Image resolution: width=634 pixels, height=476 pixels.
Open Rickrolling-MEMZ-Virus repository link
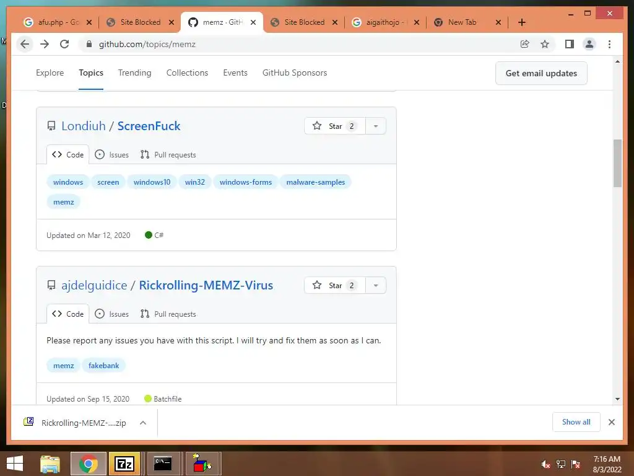[206, 285]
